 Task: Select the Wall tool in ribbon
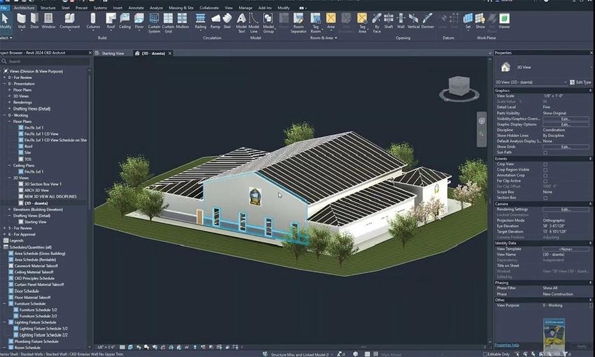click(21, 20)
